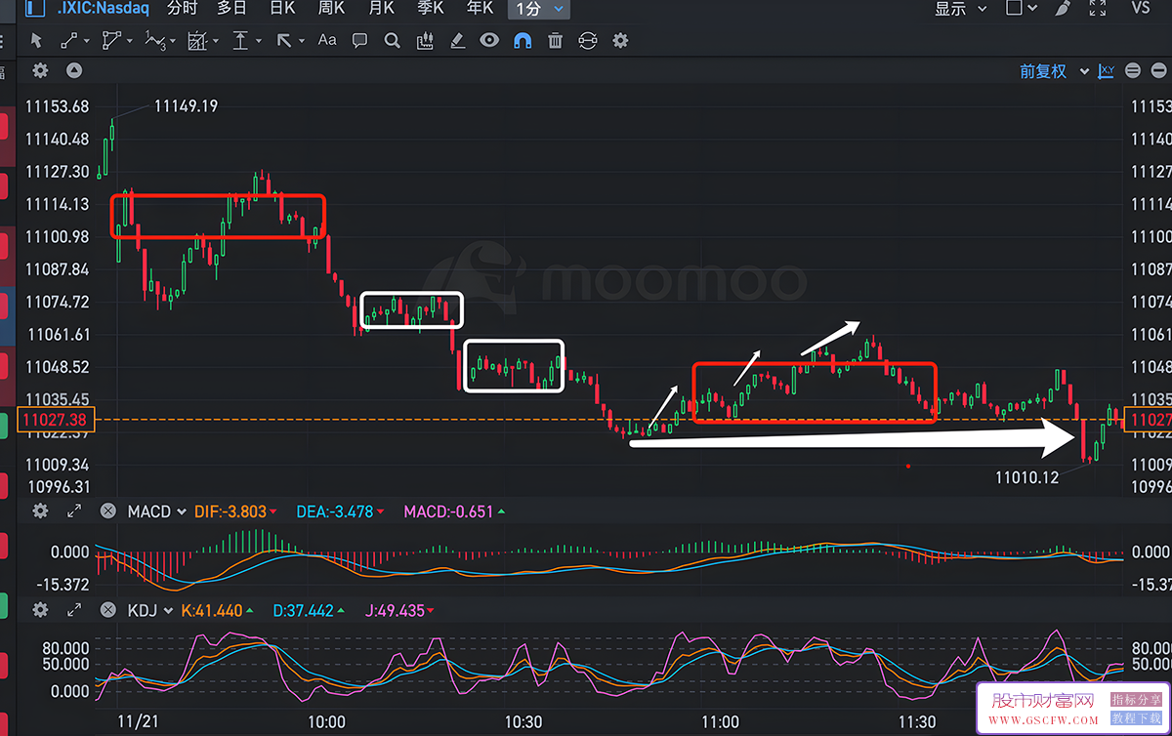Open drawing toolbar settings gear
This screenshot has height=736, width=1172.
620,41
